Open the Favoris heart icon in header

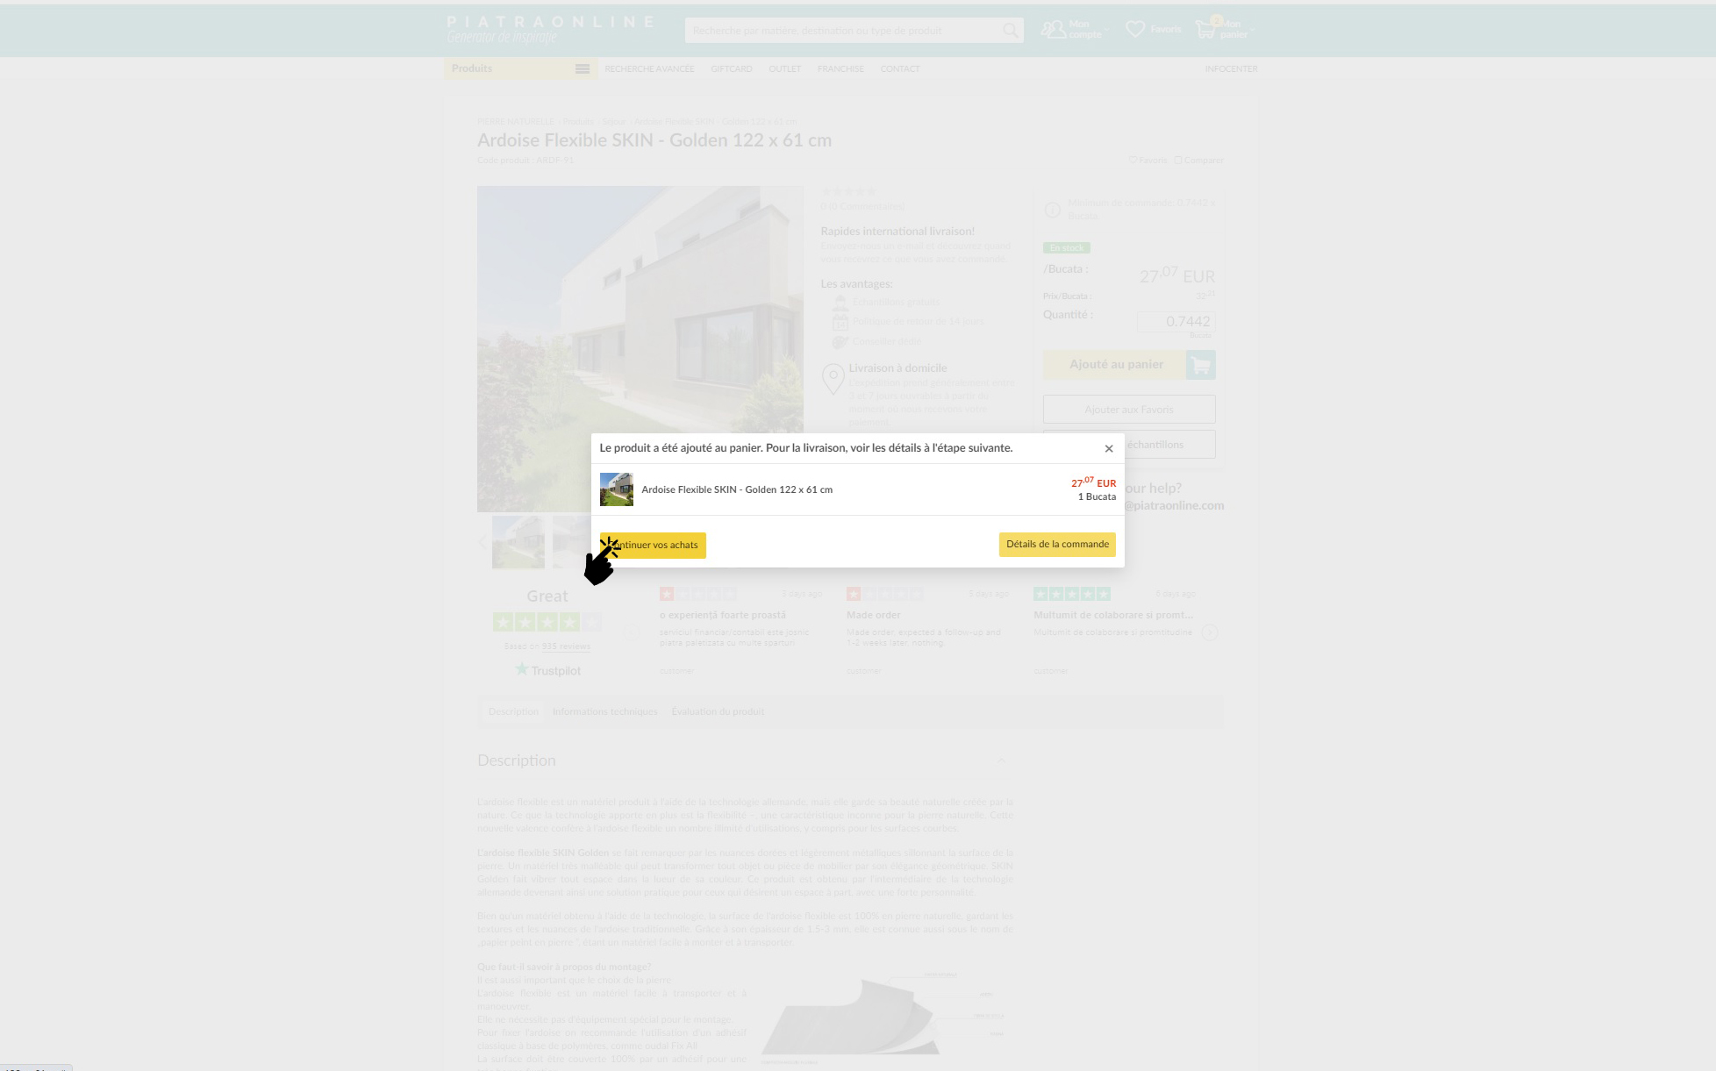pos(1135,29)
